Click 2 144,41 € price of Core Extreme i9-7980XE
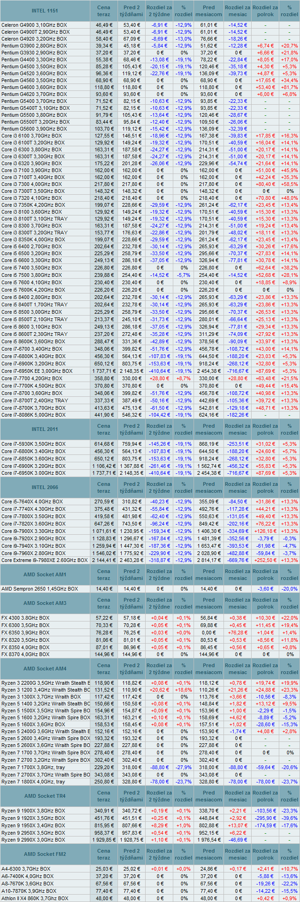 [x=104, y=560]
